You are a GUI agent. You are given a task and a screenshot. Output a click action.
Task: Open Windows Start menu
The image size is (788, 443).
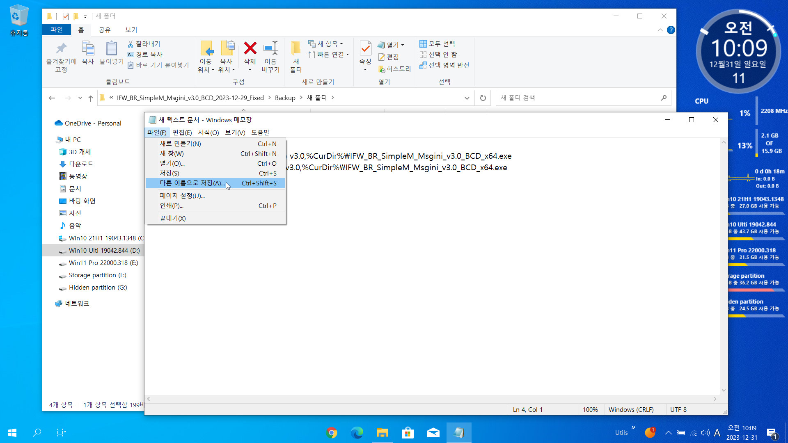point(12,433)
